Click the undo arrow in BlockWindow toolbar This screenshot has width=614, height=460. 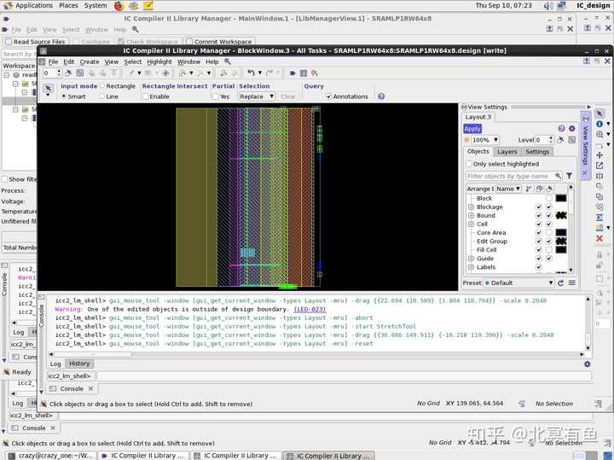click(250, 73)
